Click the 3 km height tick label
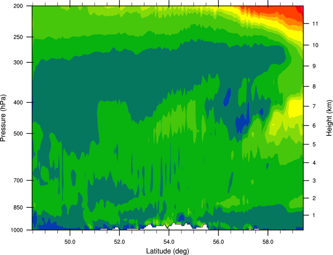Image resolution: width=333 pixels, height=255 pixels. 314,181
